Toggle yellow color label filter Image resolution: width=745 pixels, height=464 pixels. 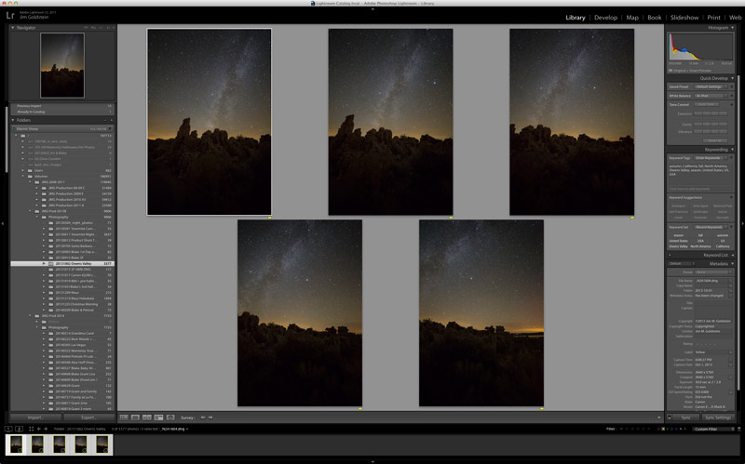point(663,429)
